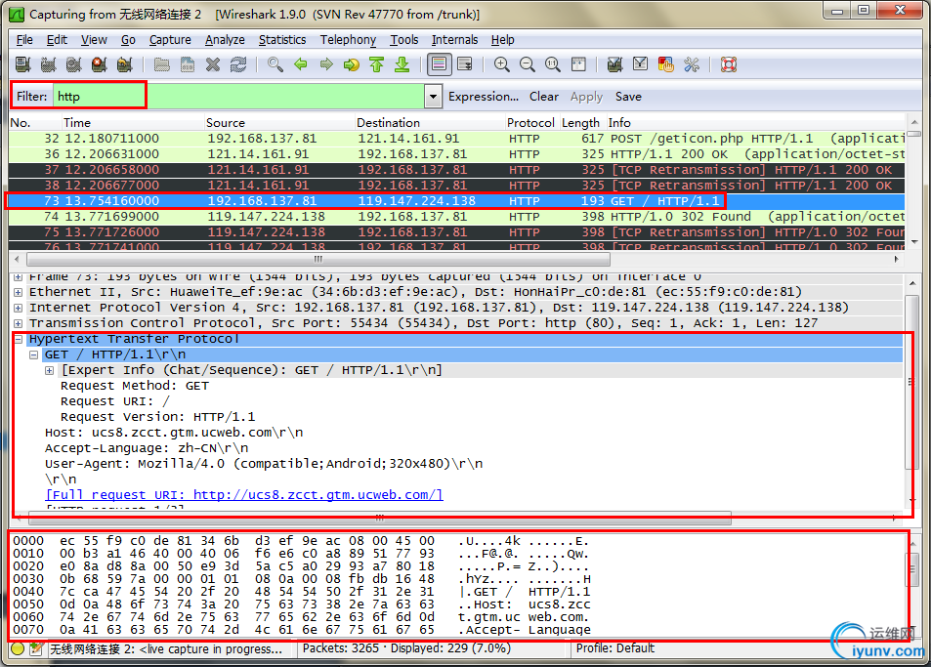This screenshot has height=667, width=931.
Task: Open the capture filters dialog icon
Action: pyautogui.click(x=614, y=64)
